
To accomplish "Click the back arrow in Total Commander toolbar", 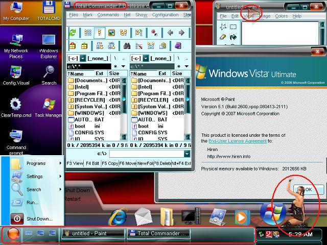I will coord(170,33).
